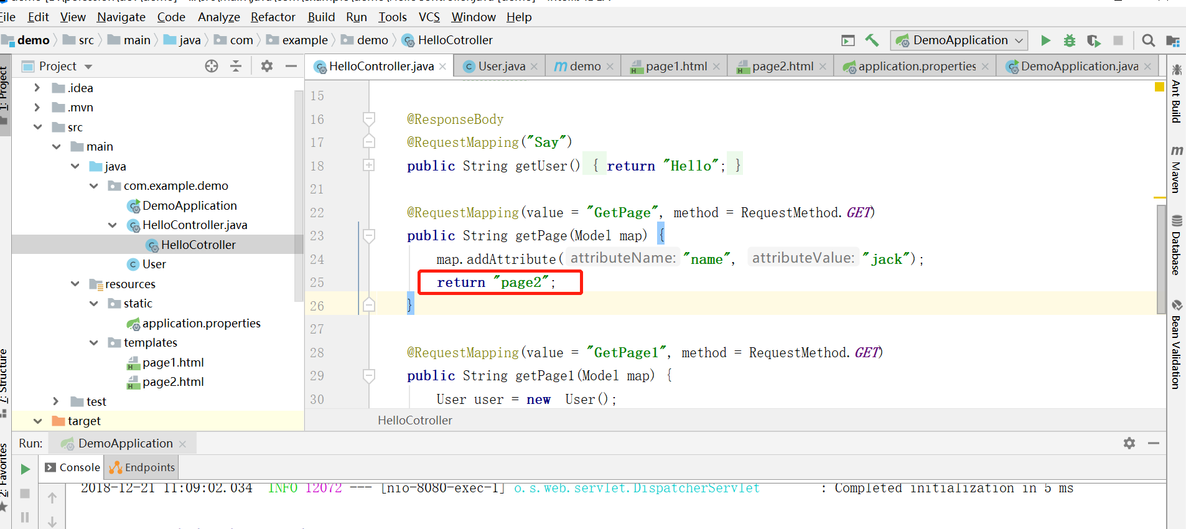Open Run panel settings gear

(1129, 443)
